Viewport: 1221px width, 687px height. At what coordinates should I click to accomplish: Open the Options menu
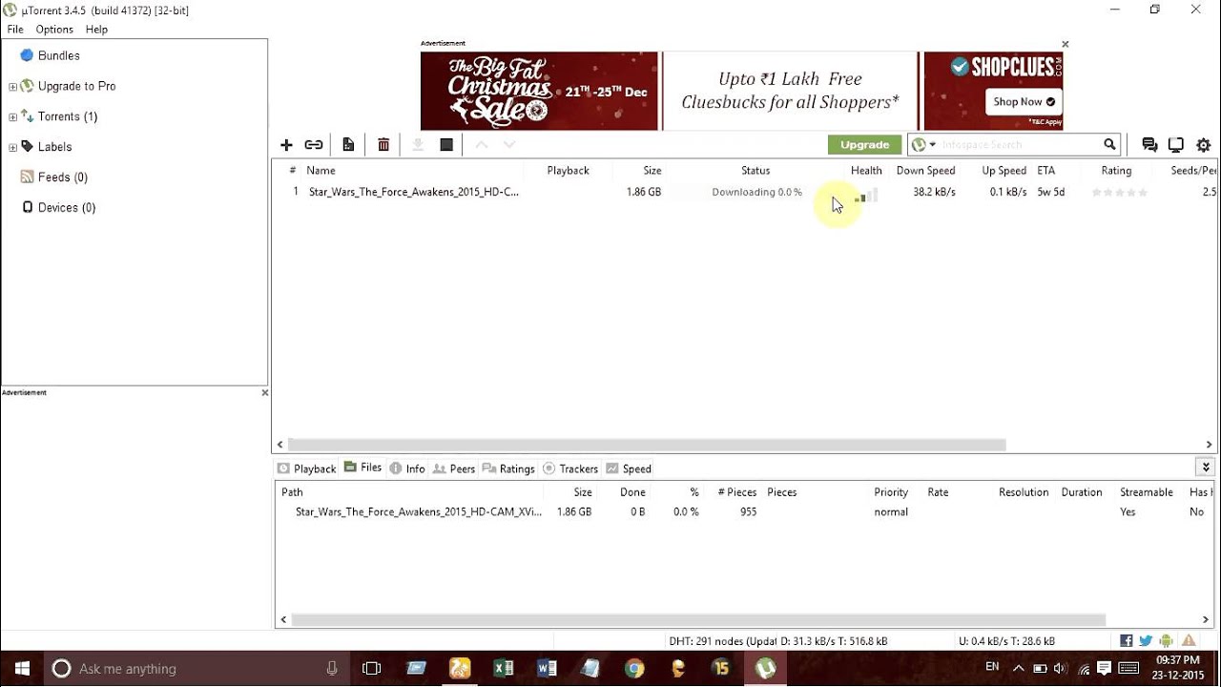pos(54,30)
